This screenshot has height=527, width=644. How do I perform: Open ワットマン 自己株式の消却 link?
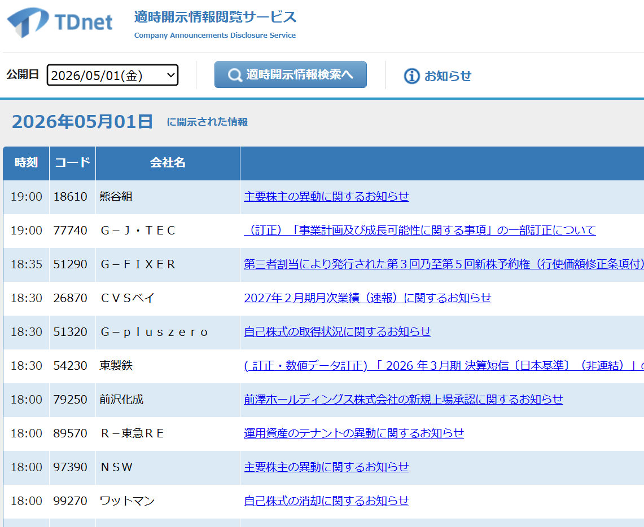pyautogui.click(x=326, y=501)
